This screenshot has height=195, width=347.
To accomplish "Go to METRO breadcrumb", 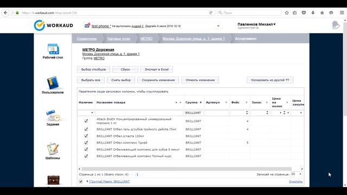I will (x=146, y=38).
